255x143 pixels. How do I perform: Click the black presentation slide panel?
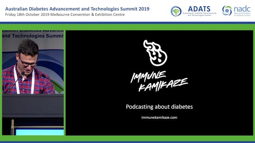tap(159, 83)
